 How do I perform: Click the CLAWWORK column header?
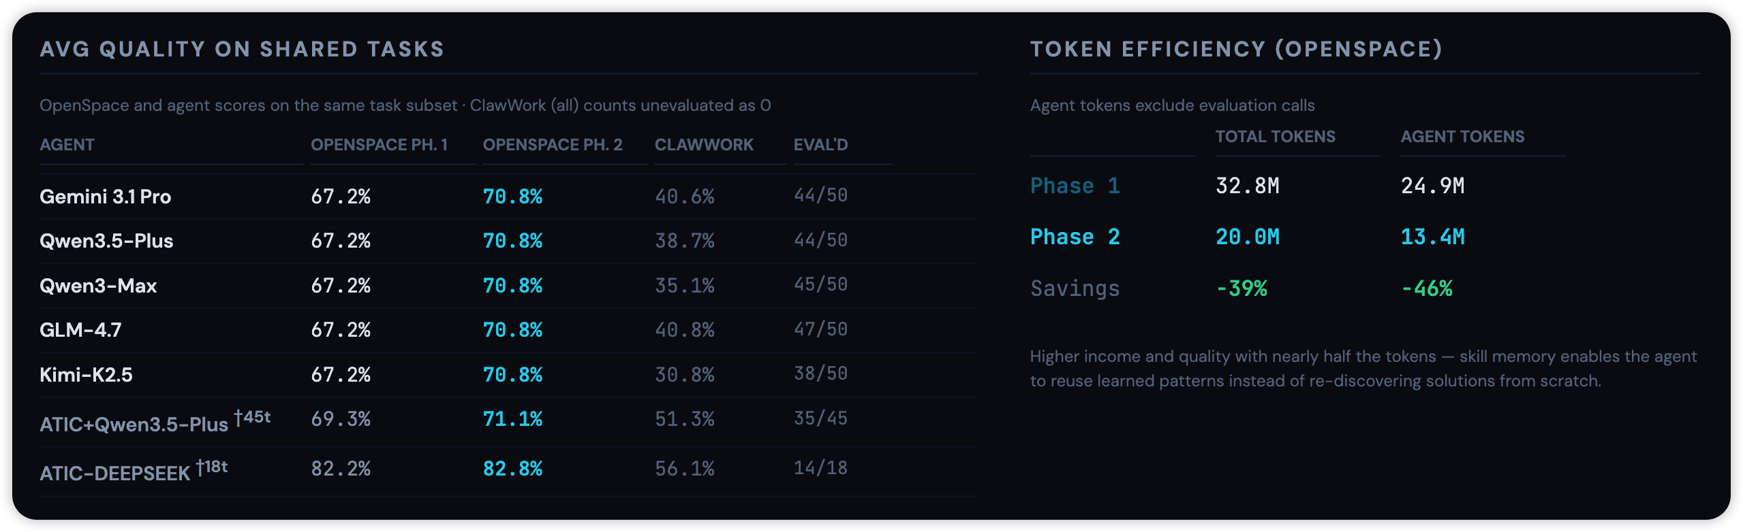pyautogui.click(x=704, y=145)
